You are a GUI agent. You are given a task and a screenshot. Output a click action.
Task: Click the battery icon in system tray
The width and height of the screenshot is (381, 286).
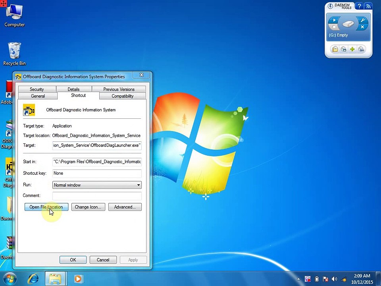tap(317, 279)
